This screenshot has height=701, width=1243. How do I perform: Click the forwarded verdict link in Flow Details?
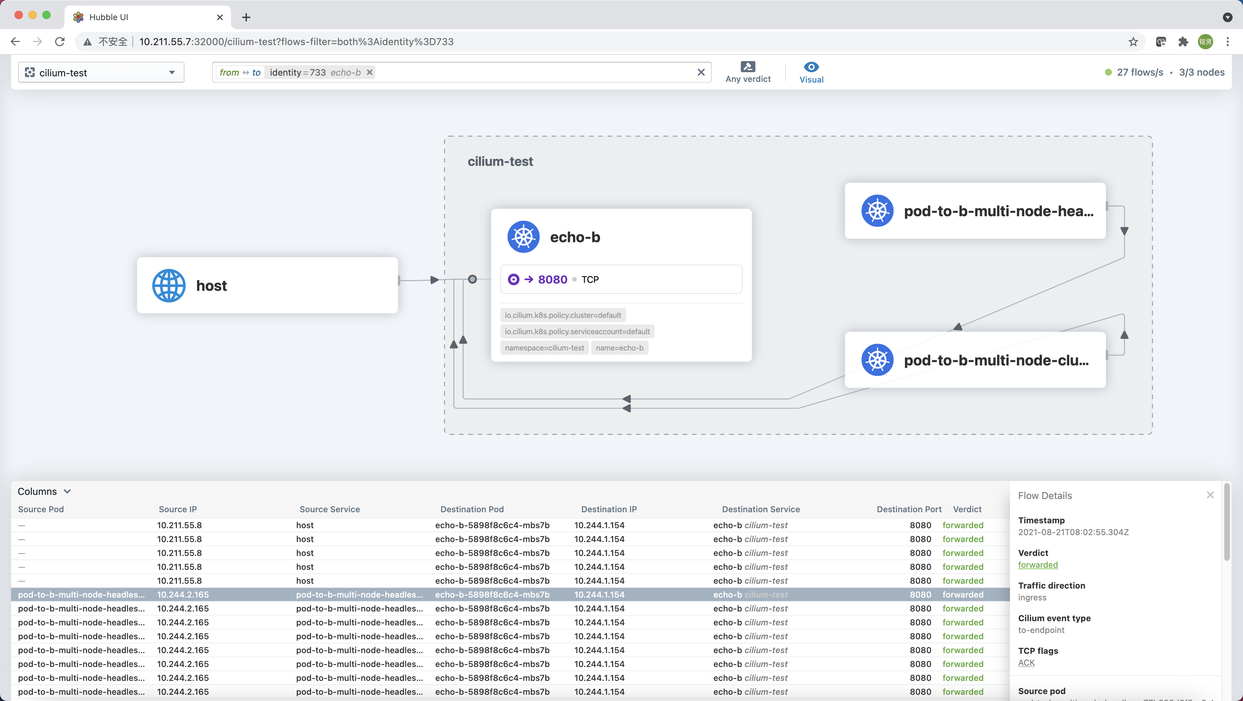(1038, 564)
